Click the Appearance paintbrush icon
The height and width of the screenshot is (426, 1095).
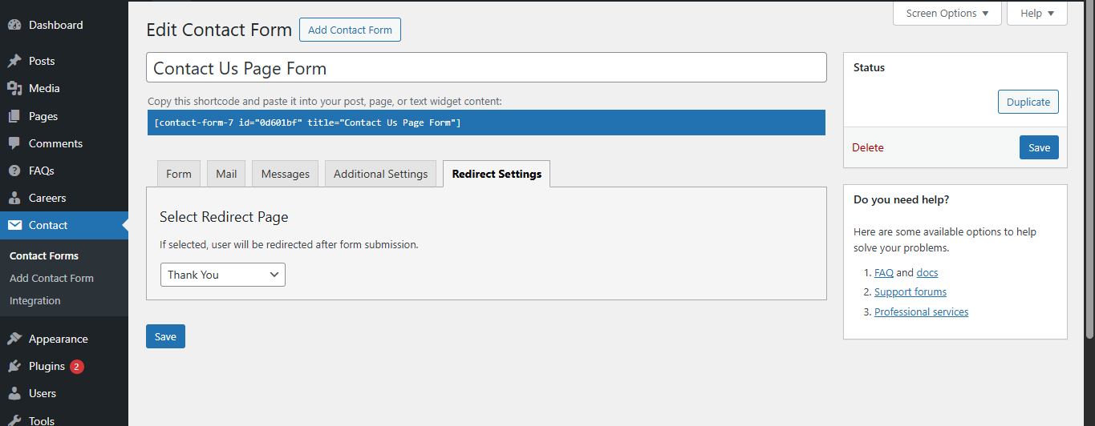[14, 339]
